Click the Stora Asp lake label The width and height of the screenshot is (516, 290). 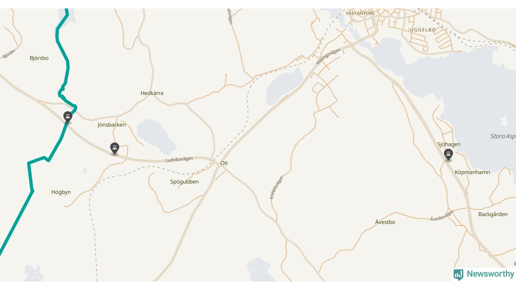[x=503, y=136]
